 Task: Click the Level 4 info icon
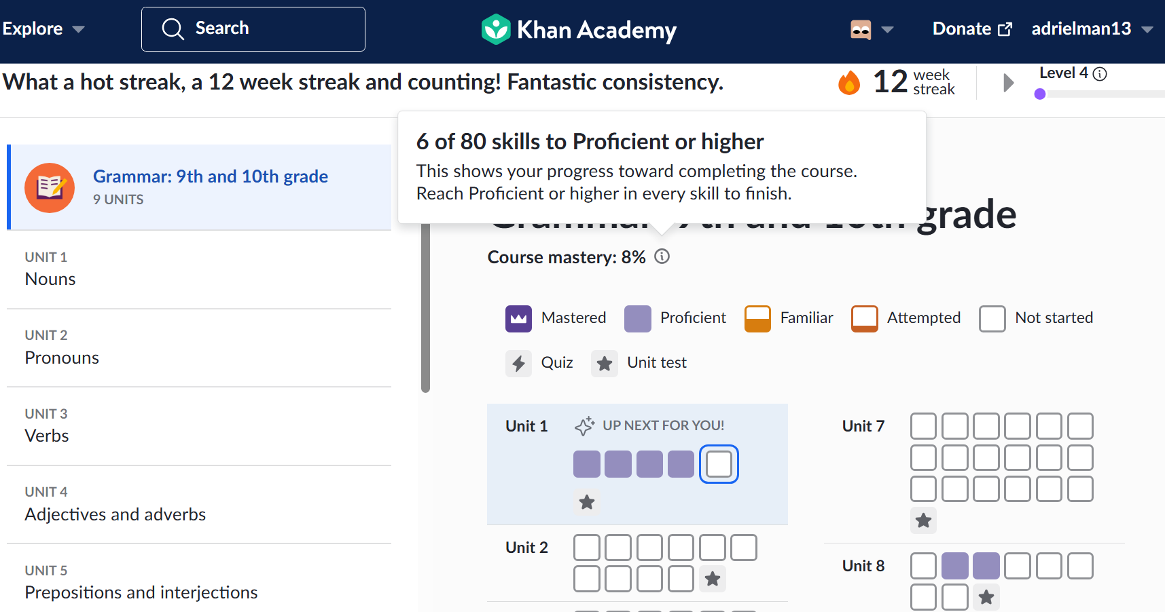click(1100, 73)
